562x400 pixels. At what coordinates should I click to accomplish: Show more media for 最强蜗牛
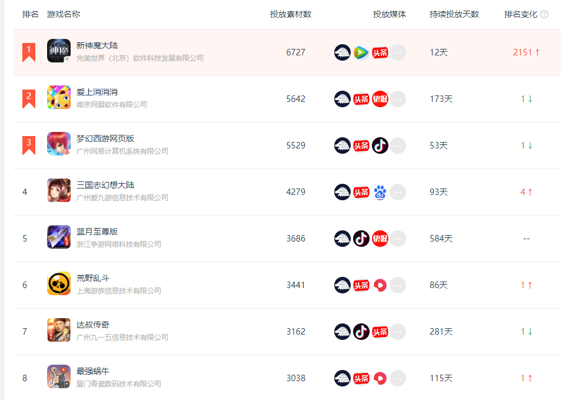coord(398,378)
